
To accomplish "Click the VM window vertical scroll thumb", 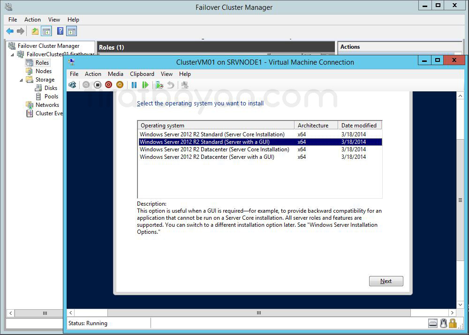I will [461, 200].
